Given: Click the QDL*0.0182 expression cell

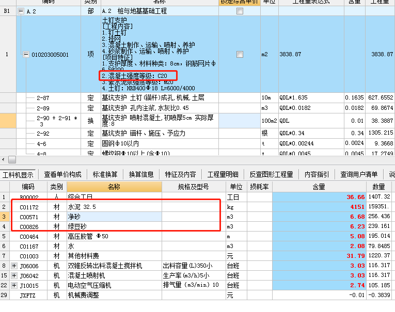Looking at the screenshot, I should [x=311, y=108].
